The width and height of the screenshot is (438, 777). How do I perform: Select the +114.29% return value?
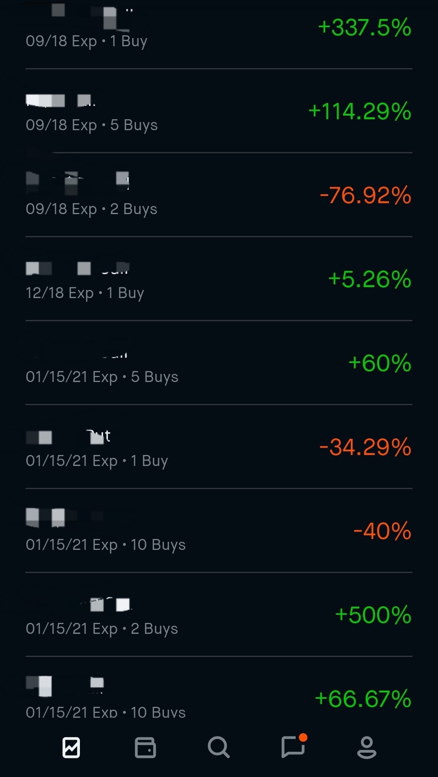pyautogui.click(x=360, y=111)
